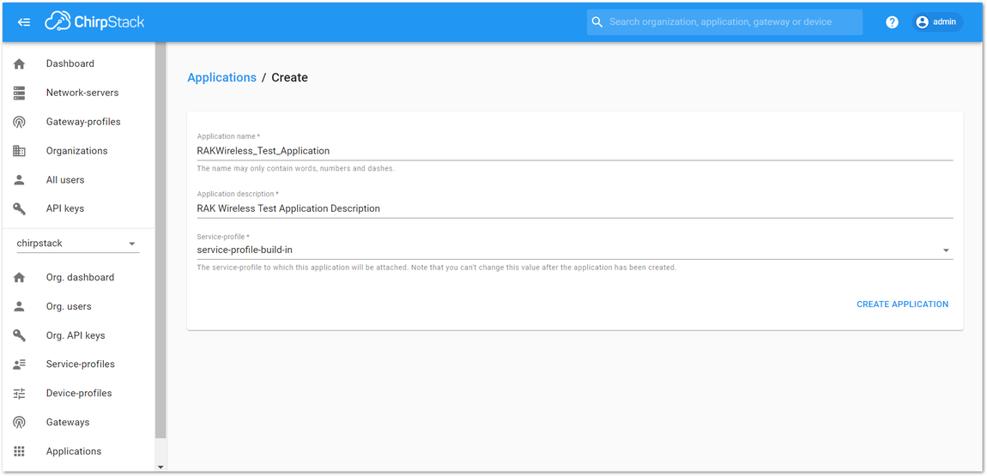987x476 pixels.
Task: Collapse the sidebar with the menu arrow icon
Action: [x=24, y=22]
